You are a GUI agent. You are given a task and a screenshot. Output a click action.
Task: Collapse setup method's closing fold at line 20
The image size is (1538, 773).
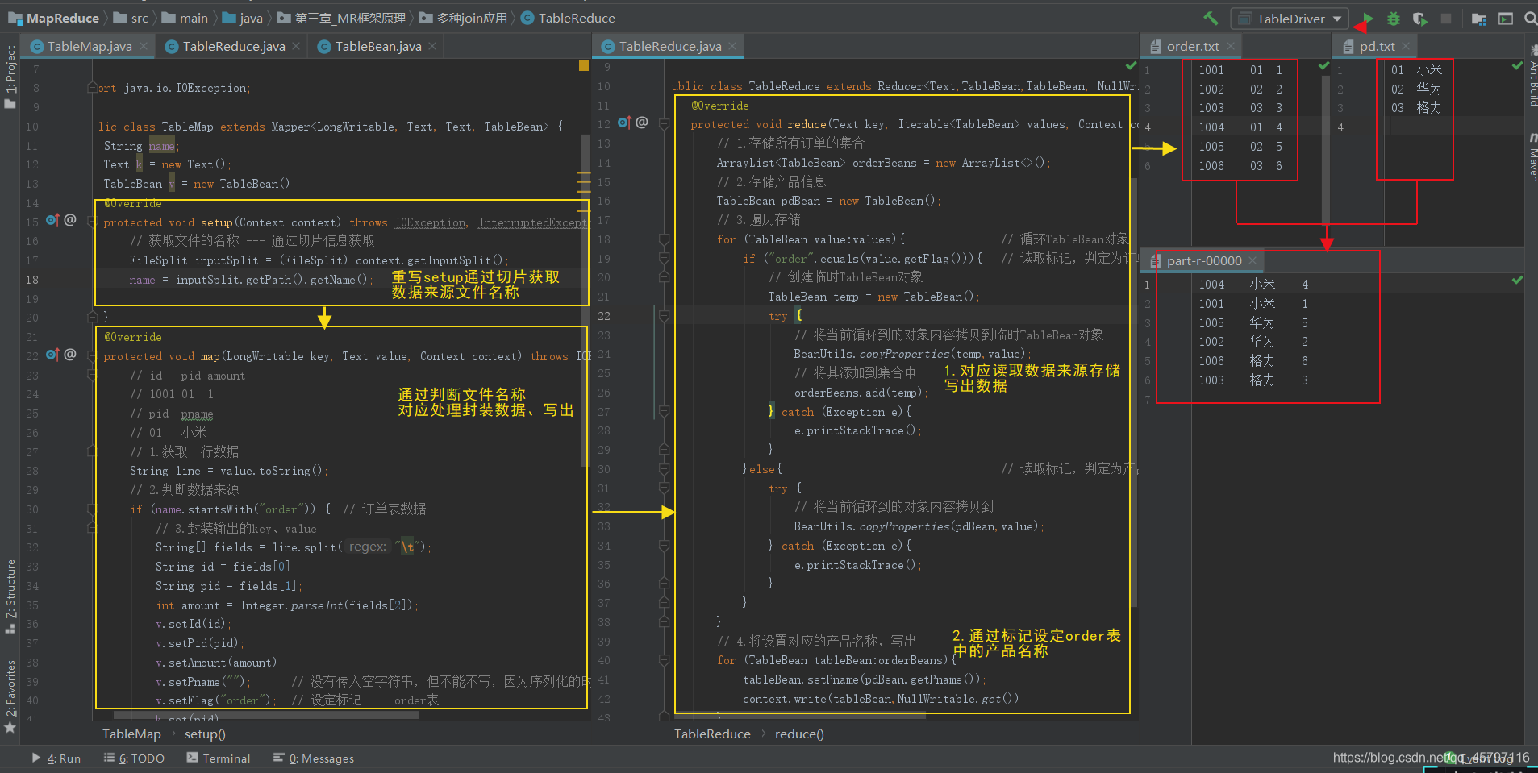93,318
